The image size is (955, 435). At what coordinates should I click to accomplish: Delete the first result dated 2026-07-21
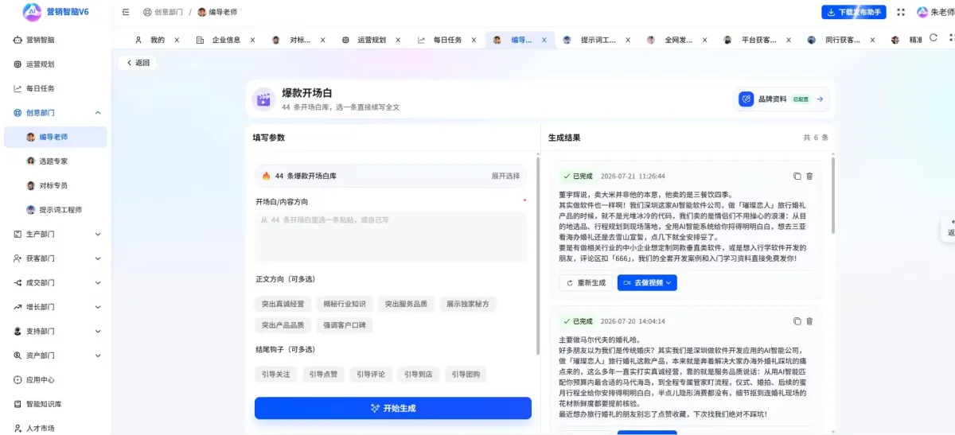tap(809, 176)
